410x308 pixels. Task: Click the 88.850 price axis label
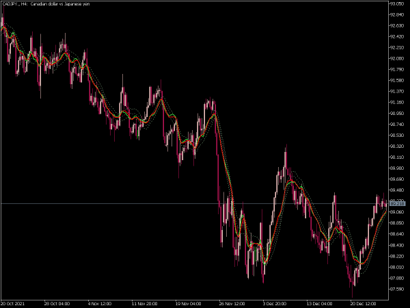397,223
